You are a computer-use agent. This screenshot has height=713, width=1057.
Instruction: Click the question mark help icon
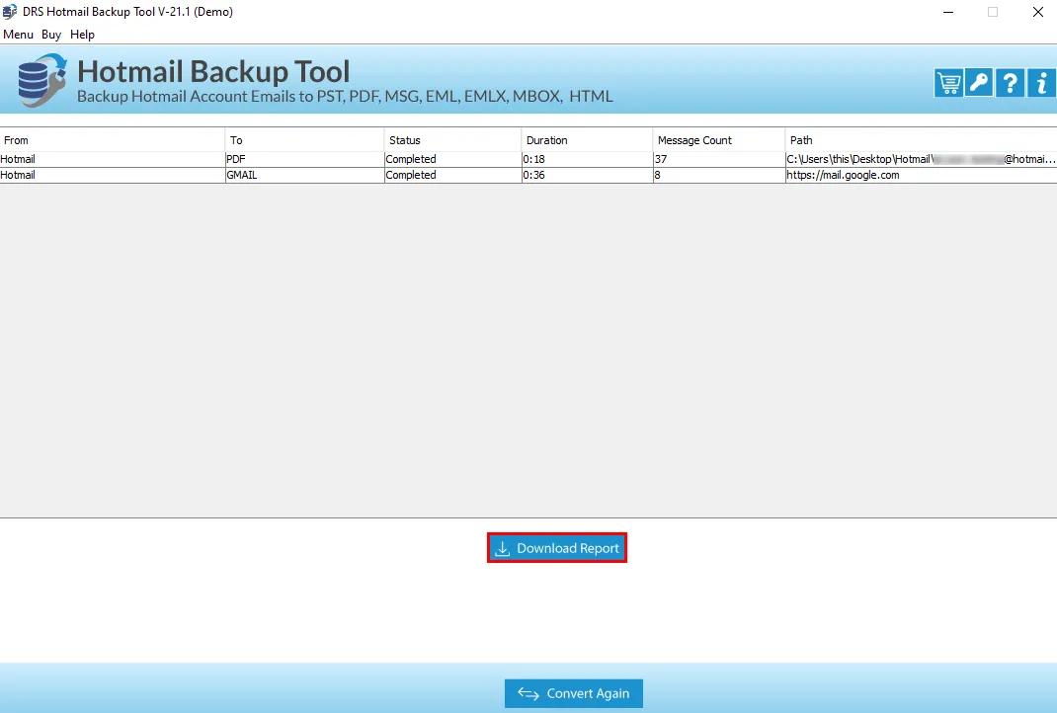[x=1010, y=84]
